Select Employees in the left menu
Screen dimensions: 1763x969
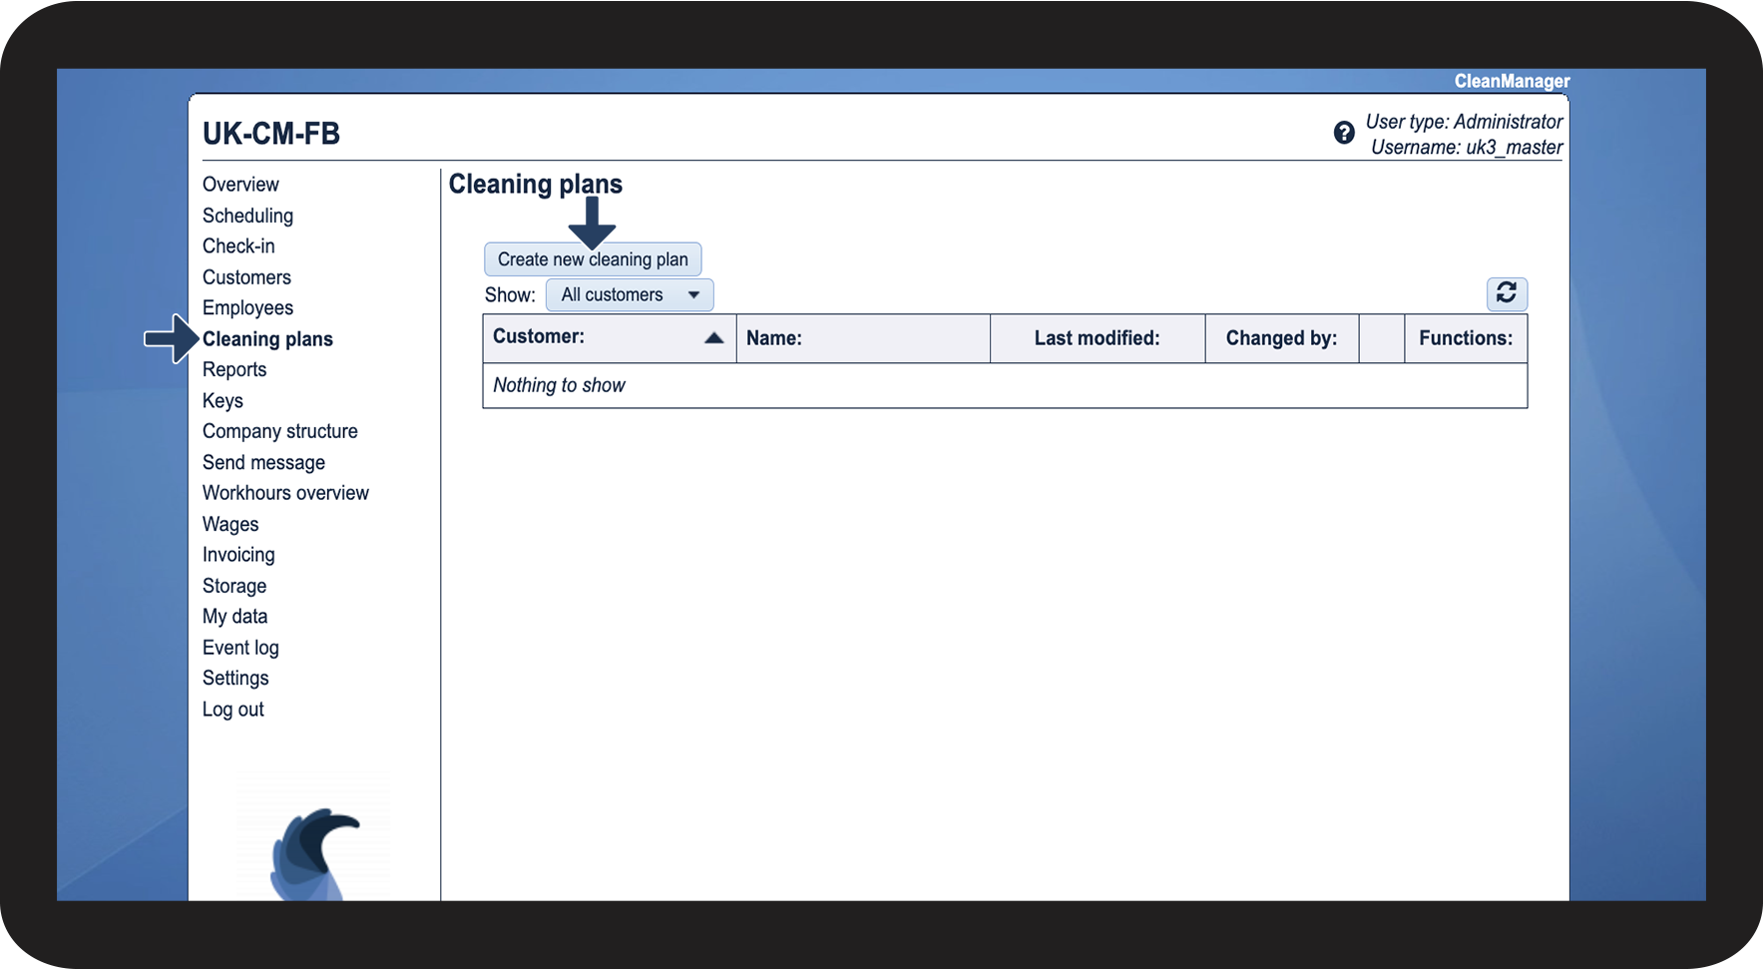pyautogui.click(x=247, y=308)
